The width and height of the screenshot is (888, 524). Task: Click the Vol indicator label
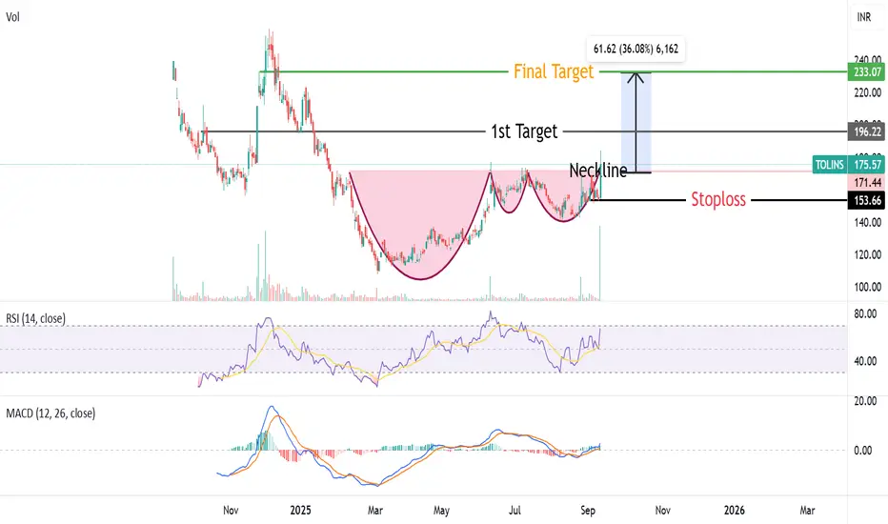click(12, 17)
